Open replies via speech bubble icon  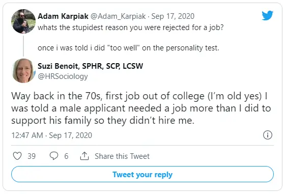[x=54, y=156]
